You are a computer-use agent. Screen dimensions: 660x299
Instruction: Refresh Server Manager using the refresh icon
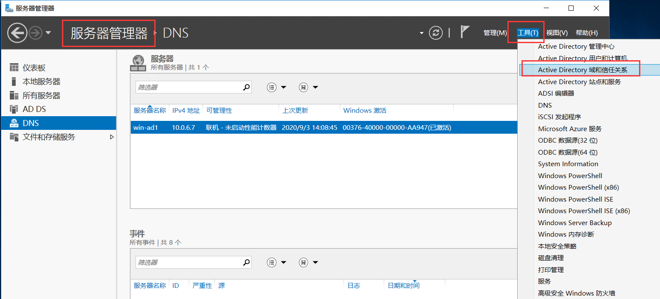436,32
